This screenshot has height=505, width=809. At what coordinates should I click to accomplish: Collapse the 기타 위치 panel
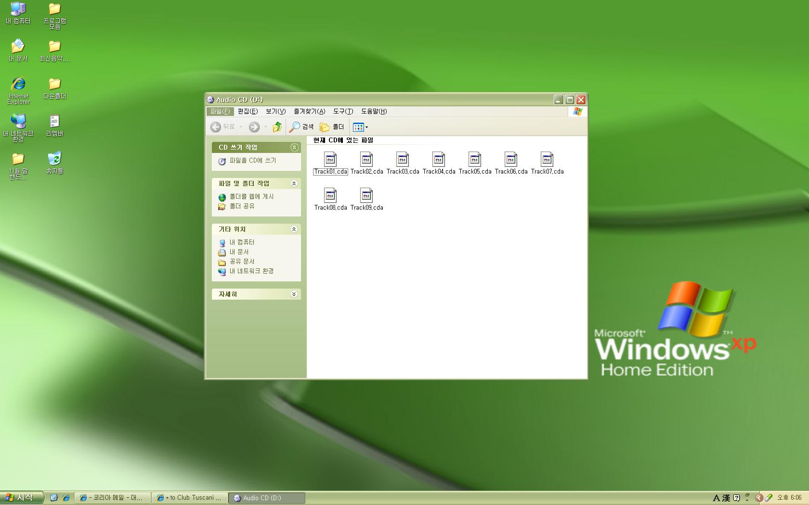(294, 229)
